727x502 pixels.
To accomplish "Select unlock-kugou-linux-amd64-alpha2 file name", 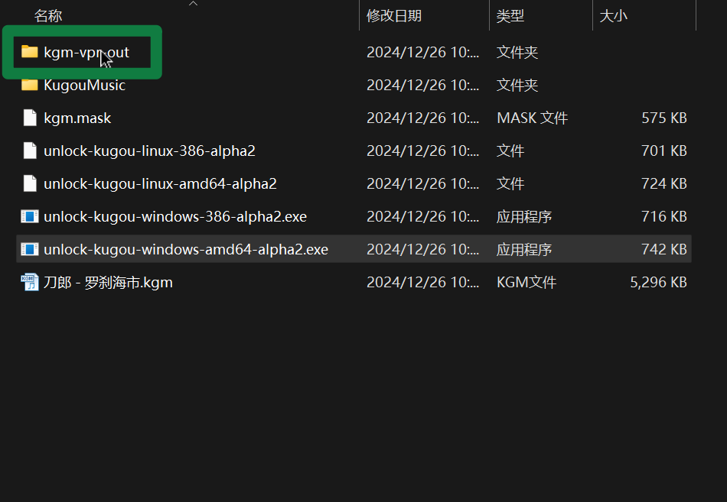I will point(160,184).
